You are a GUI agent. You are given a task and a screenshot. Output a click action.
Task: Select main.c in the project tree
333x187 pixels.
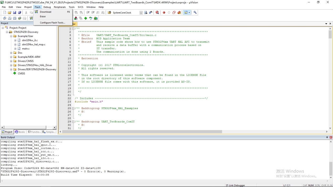(x=26, y=49)
